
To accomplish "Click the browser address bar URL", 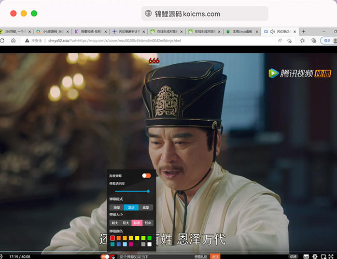I will 114,40.
